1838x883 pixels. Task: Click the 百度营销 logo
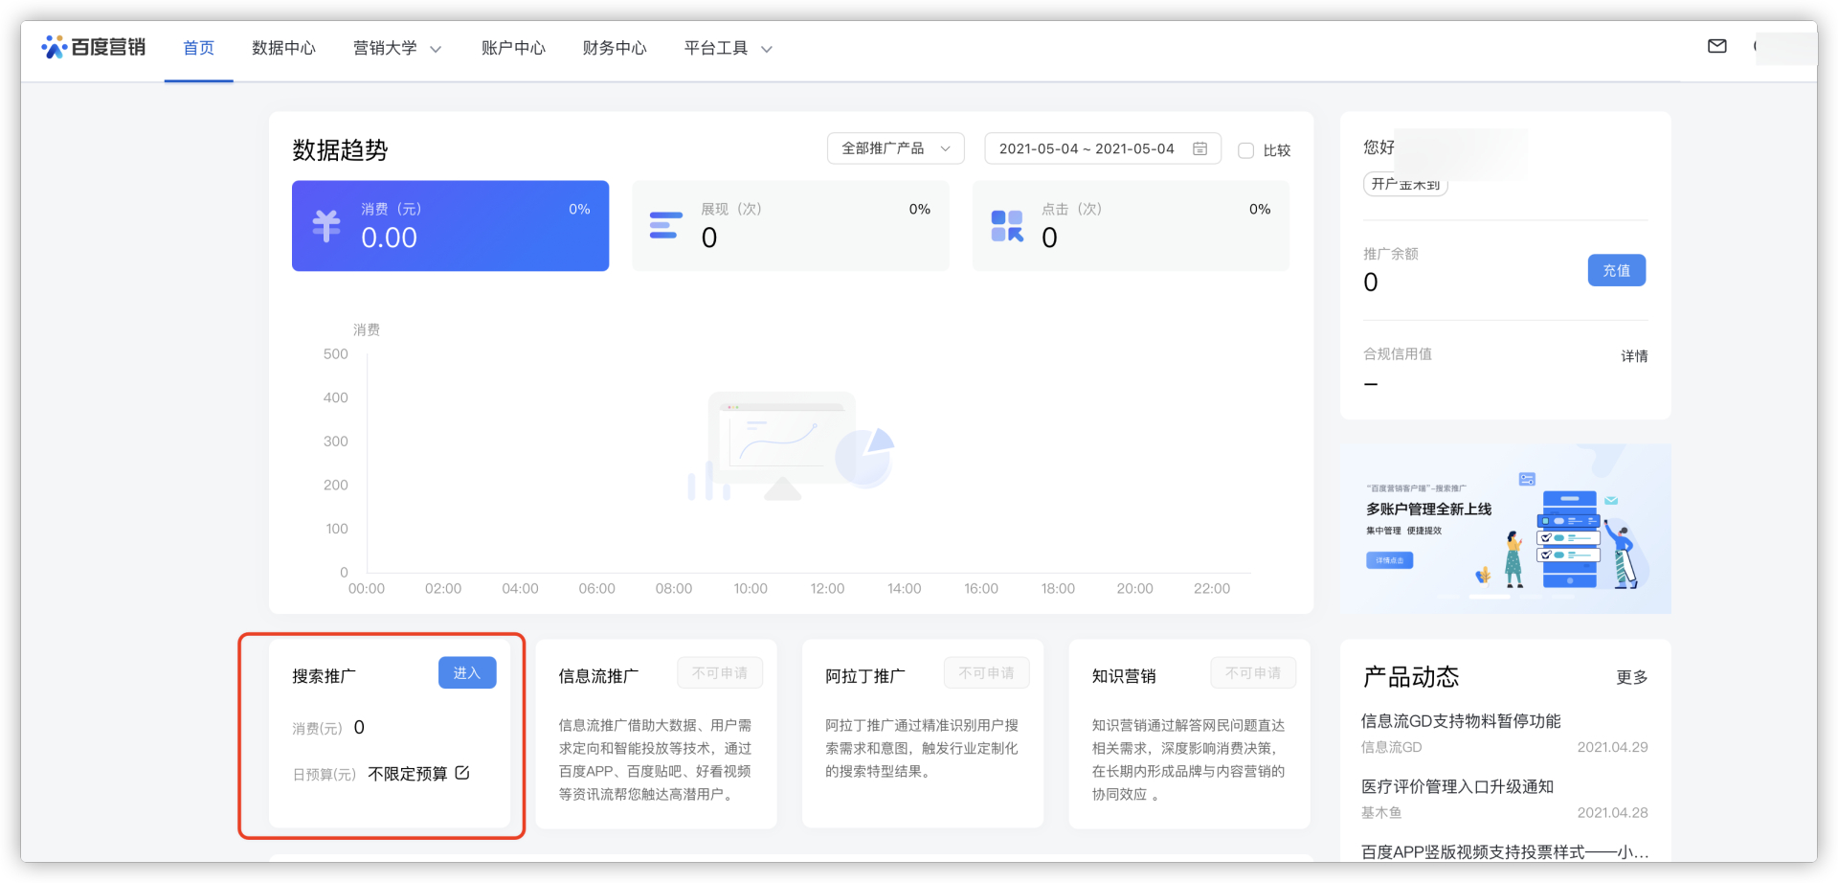point(93,47)
